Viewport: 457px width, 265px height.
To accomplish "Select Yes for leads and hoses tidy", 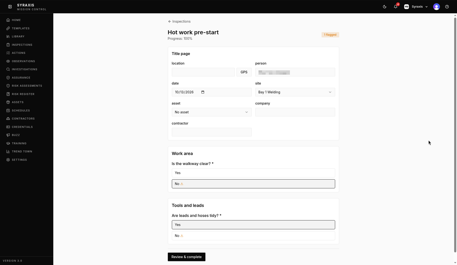I will 253,225.
